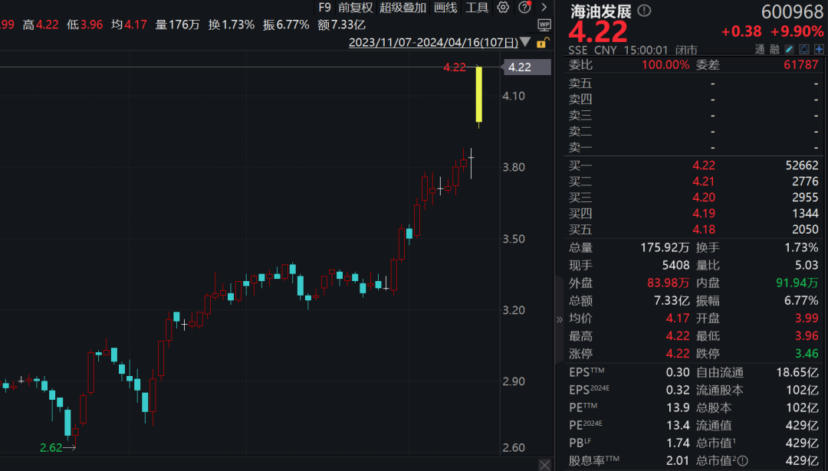Open help via the question mark icon

[524, 8]
